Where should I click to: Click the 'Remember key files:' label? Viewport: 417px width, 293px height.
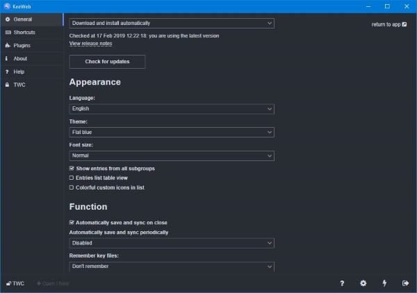(94, 256)
